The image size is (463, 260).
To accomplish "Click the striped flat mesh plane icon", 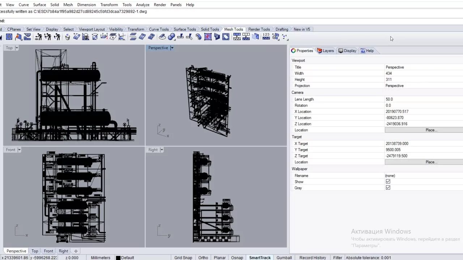I will (x=133, y=36).
